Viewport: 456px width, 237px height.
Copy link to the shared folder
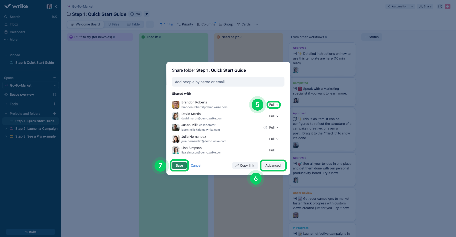[x=244, y=165]
